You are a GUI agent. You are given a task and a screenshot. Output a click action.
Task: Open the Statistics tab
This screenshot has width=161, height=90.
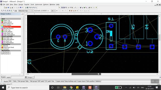coord(98,81)
